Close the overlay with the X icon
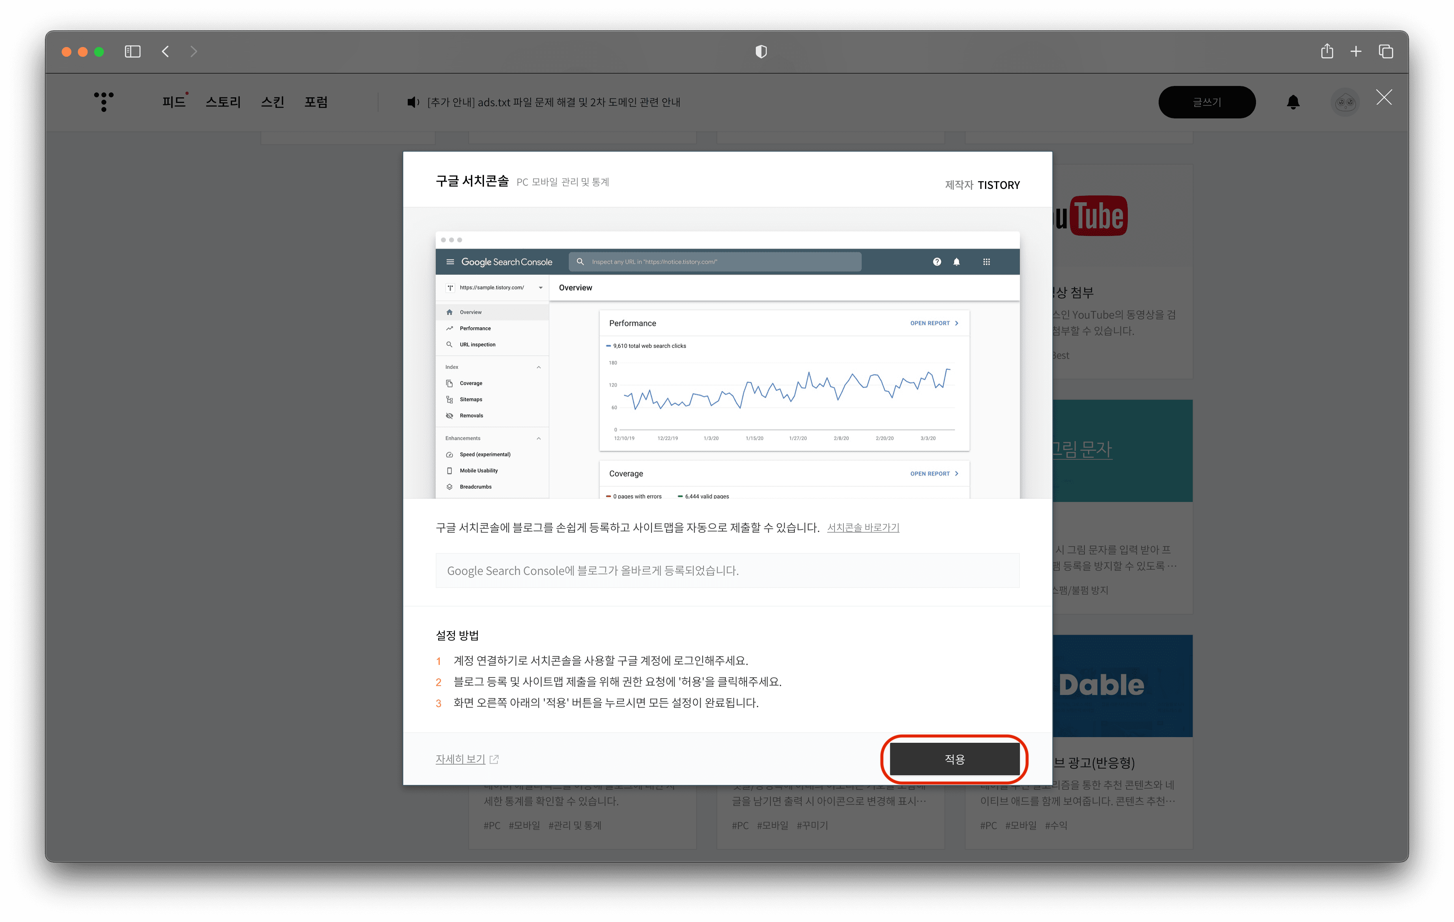Viewport: 1454px width, 922px height. 1384,97
